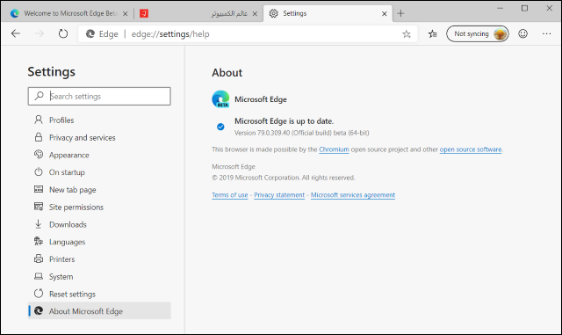562x335 pixels.
Task: Reload the page with refresh icon
Action: pyautogui.click(x=63, y=33)
